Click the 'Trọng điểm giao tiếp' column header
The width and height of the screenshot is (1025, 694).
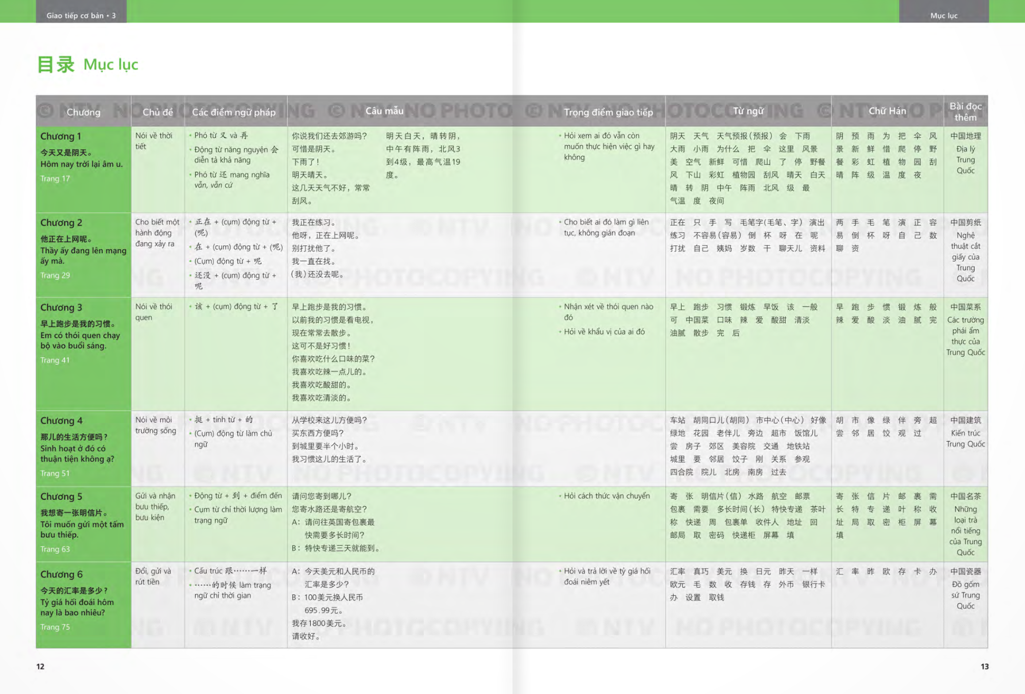(608, 112)
